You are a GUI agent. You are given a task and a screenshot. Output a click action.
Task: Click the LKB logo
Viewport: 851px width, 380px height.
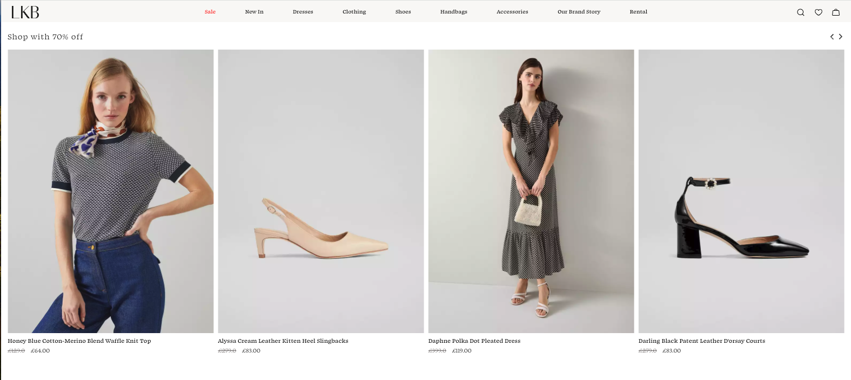25,12
